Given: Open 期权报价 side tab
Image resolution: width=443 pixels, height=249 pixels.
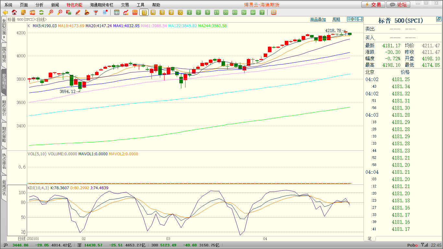Looking at the screenshot, I should pyautogui.click(x=4, y=108).
